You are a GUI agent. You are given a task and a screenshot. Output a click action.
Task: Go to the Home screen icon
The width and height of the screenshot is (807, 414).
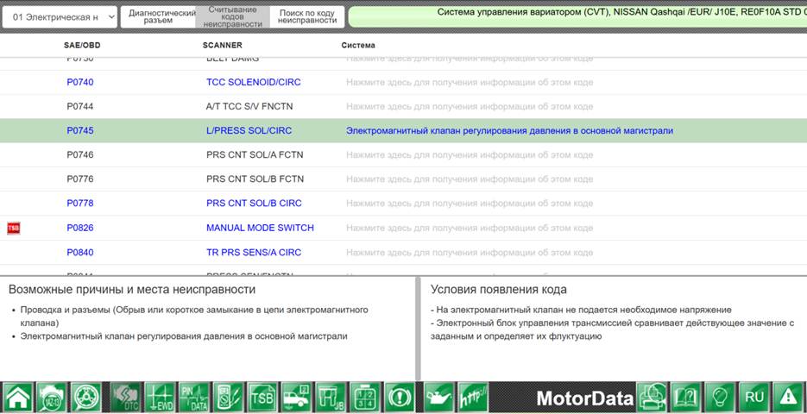pos(17,397)
